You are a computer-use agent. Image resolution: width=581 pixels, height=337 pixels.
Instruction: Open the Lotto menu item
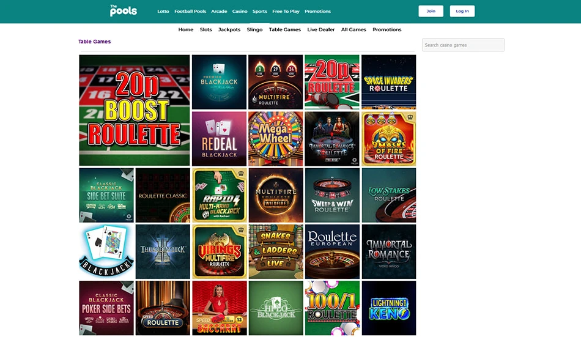click(163, 11)
